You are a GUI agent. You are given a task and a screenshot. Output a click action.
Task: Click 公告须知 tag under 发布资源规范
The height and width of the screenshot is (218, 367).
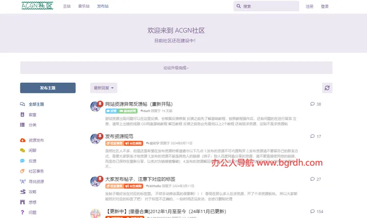coord(134,143)
